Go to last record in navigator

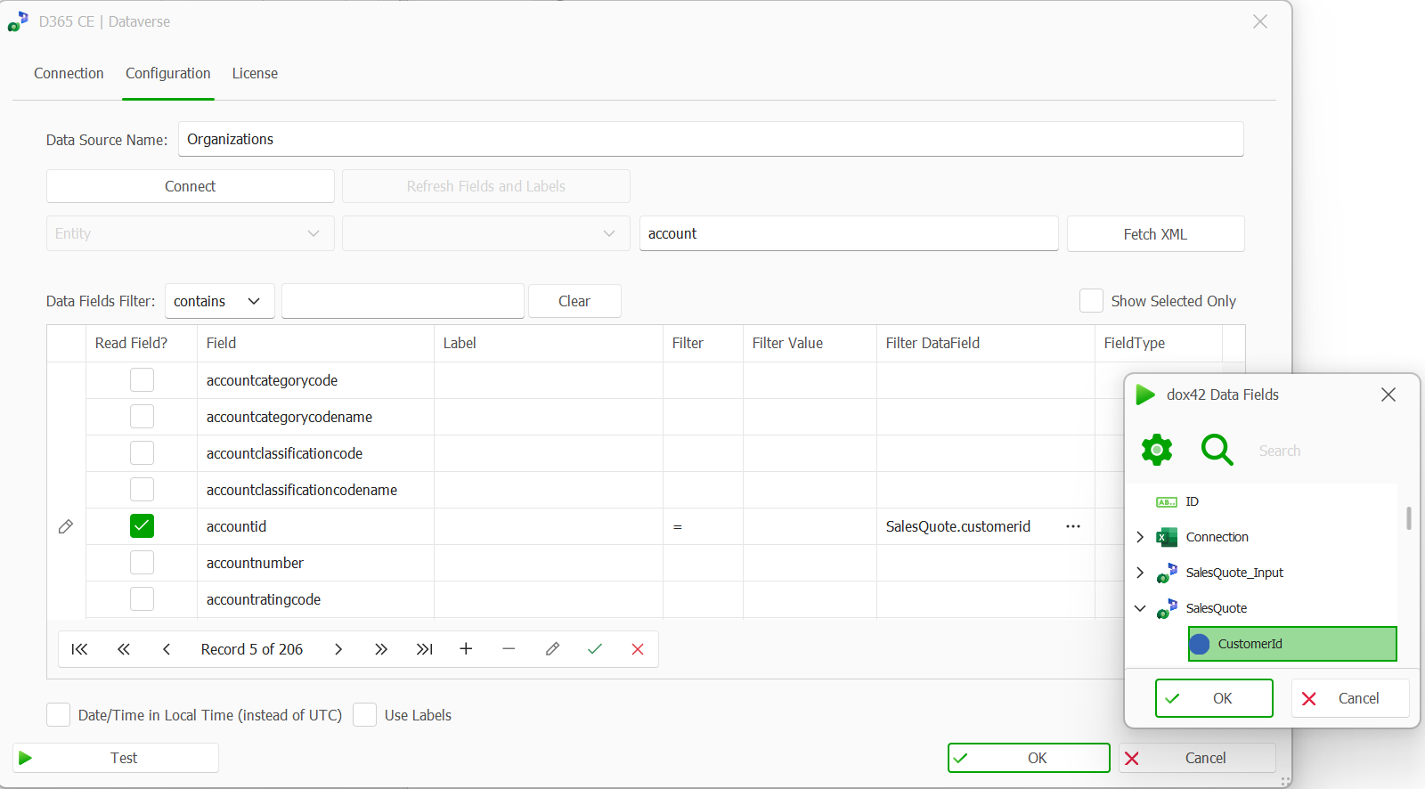tap(425, 649)
